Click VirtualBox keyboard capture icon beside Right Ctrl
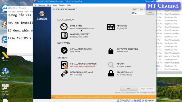The height and width of the screenshot is (102, 182). coord(146,101)
